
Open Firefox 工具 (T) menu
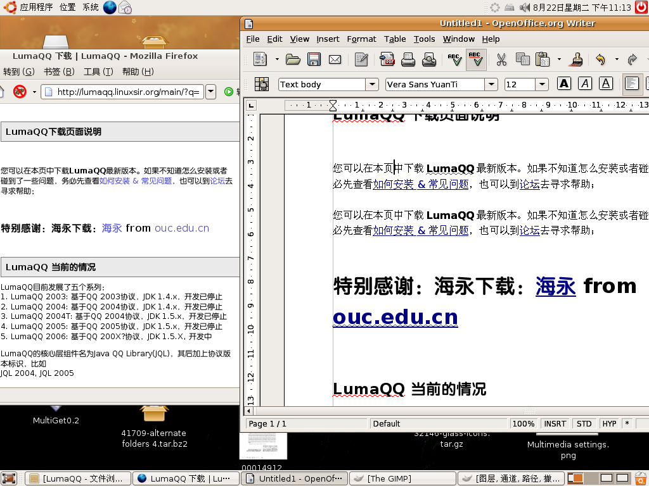pyautogui.click(x=98, y=72)
